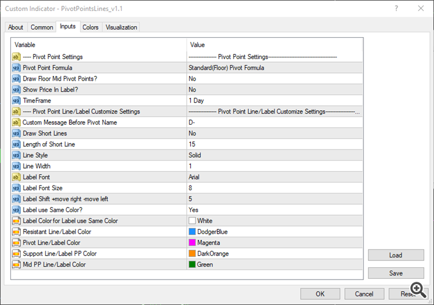Click the icon next to Label use Same Color

pos(16,210)
